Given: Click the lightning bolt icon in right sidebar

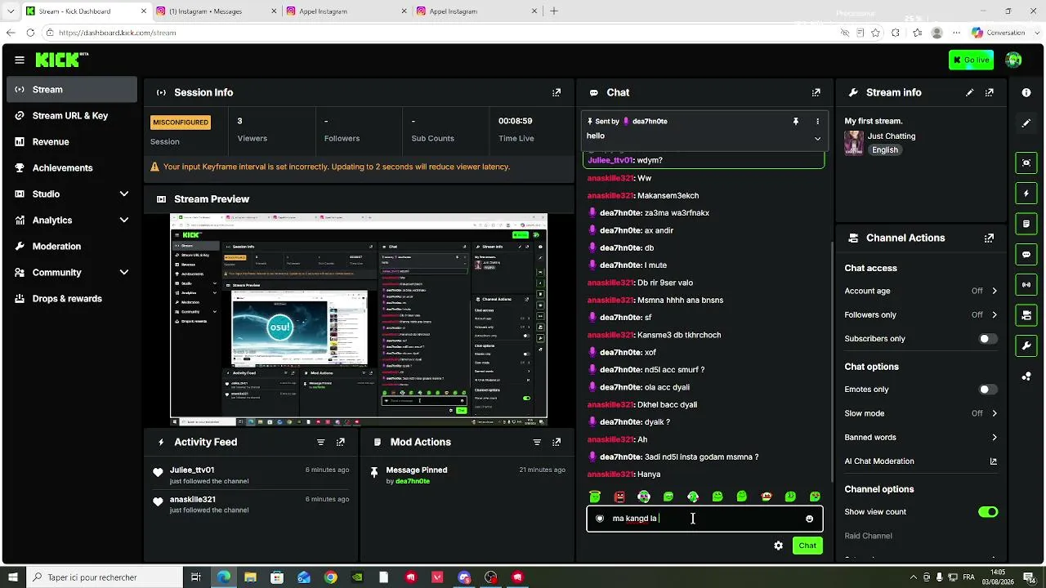Looking at the screenshot, I should point(1026,194).
